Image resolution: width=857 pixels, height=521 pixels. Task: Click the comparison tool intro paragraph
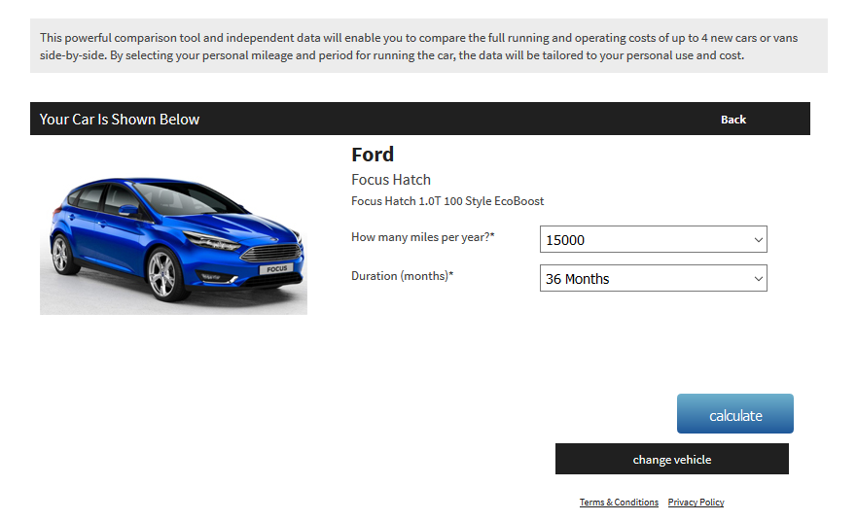(418, 47)
